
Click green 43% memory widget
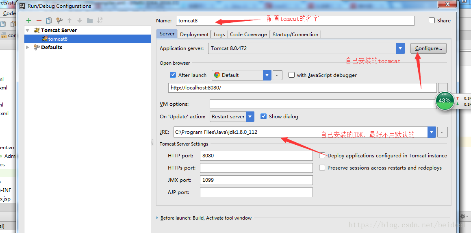pos(445,101)
